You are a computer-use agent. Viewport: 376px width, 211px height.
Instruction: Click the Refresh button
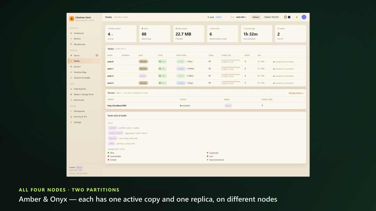coord(256,17)
